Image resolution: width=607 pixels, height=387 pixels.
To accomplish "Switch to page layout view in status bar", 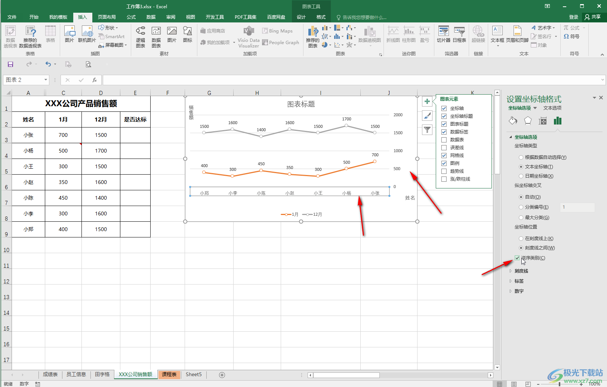I will (x=514, y=384).
